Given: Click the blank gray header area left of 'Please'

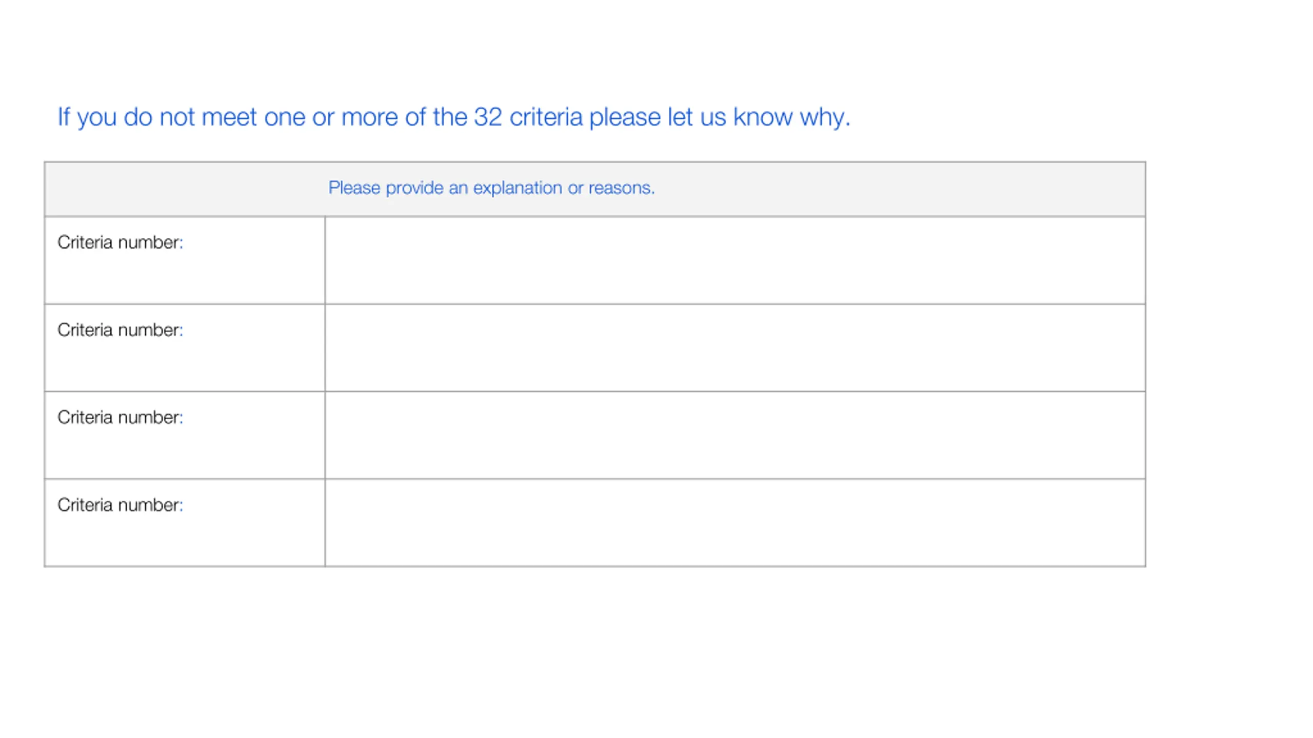Looking at the screenshot, I should tap(186, 189).
